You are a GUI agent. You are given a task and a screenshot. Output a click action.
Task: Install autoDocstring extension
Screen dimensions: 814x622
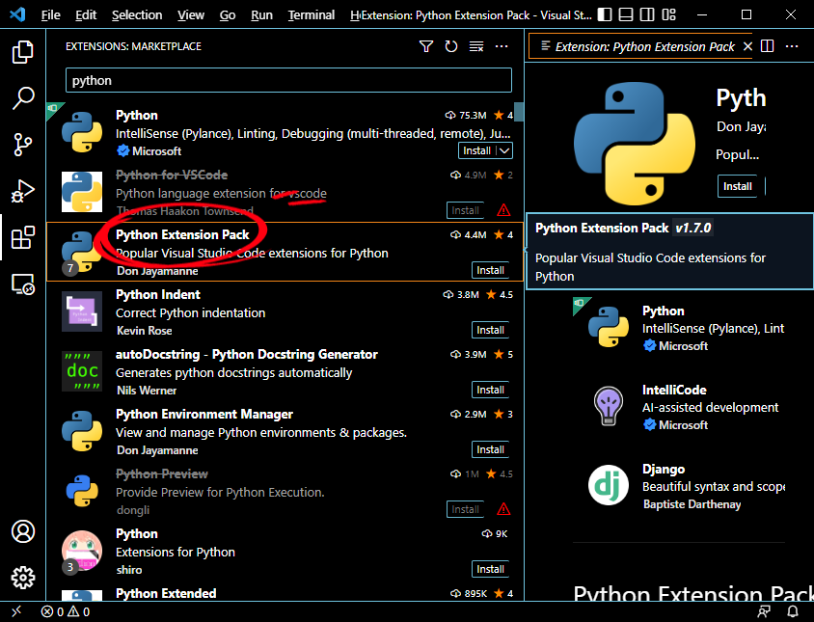coord(490,390)
